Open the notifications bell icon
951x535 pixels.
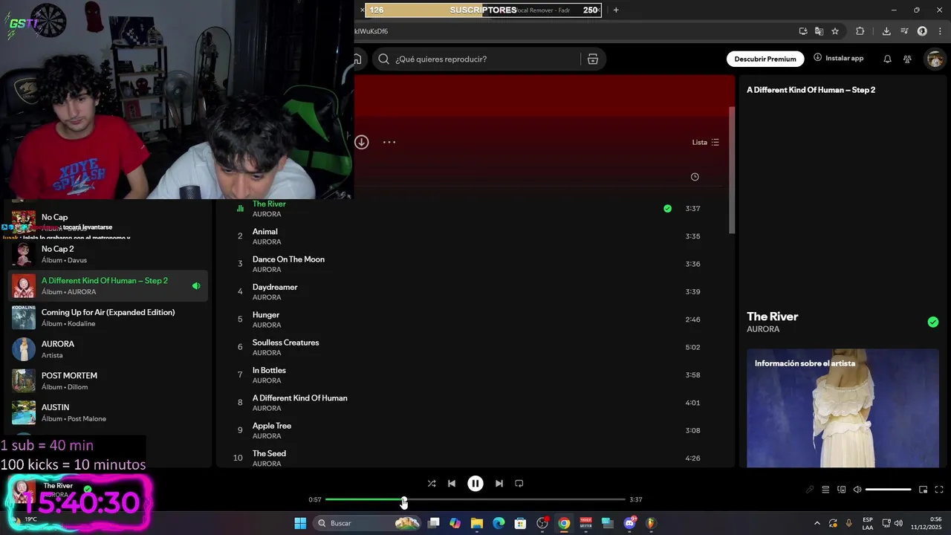887,59
